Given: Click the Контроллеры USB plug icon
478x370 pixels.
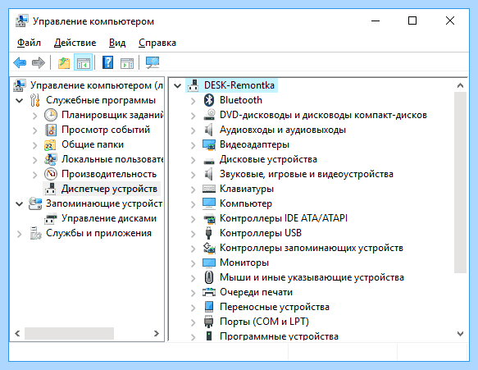Looking at the screenshot, I should point(208,233).
